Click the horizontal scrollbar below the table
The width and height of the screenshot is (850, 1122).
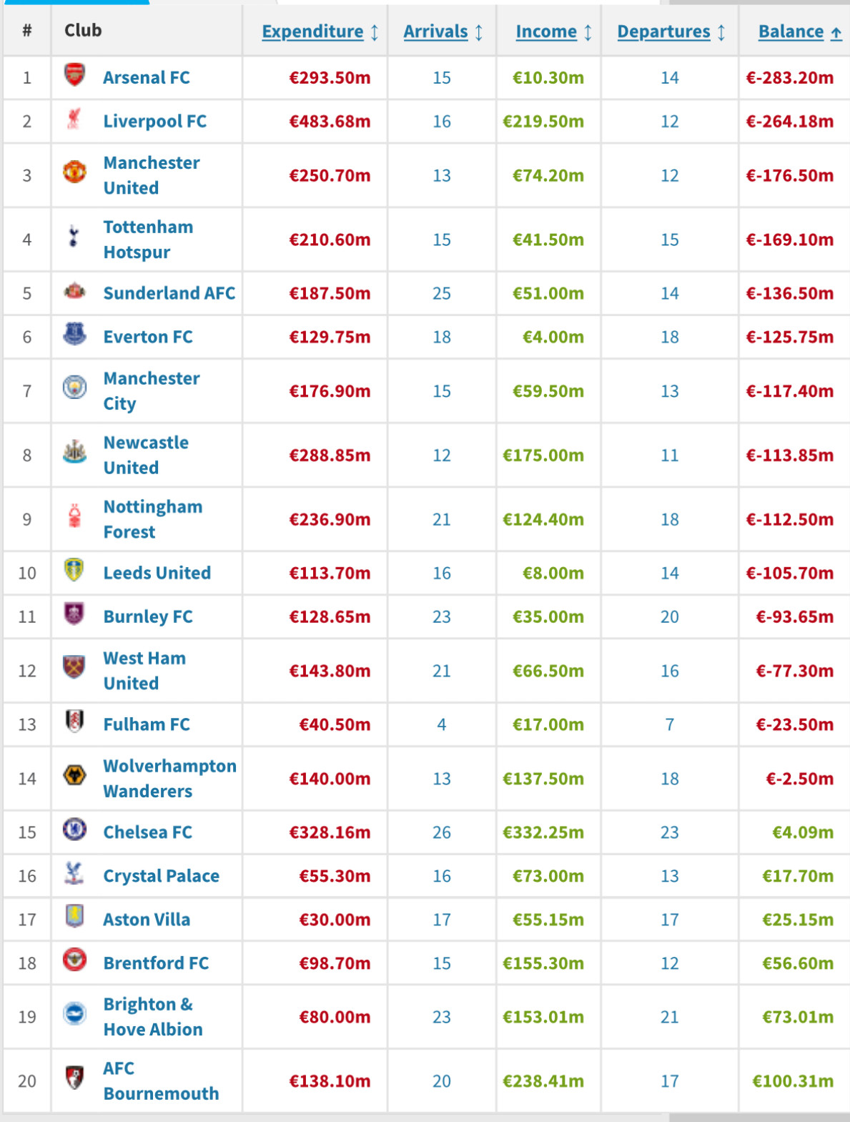tap(425, 1118)
